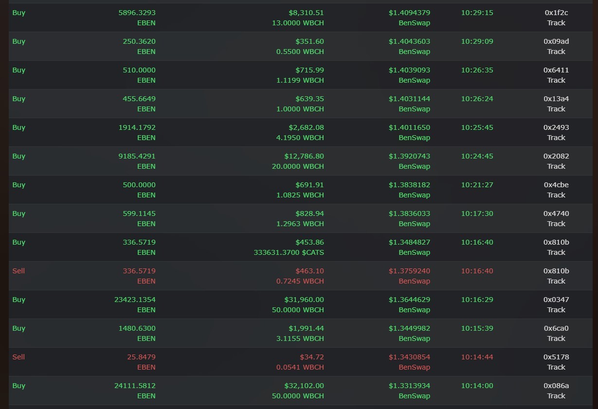The height and width of the screenshot is (409, 598).
Task: Click BenSwap in the 10:29:15 row
Action: (415, 23)
